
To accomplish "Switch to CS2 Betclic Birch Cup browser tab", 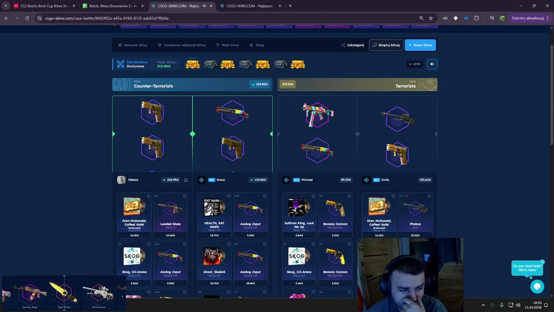I will click(44, 6).
